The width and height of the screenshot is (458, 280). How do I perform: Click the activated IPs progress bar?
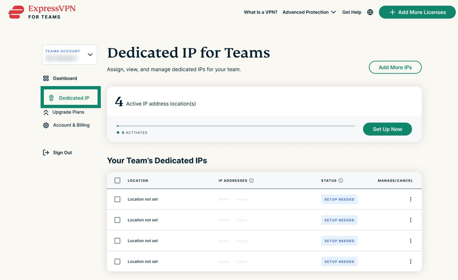[x=236, y=126]
